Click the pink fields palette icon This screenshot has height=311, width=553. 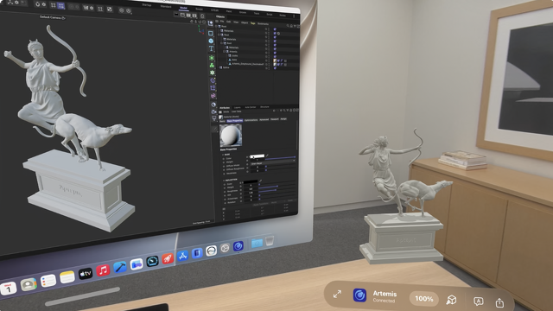[x=213, y=96]
